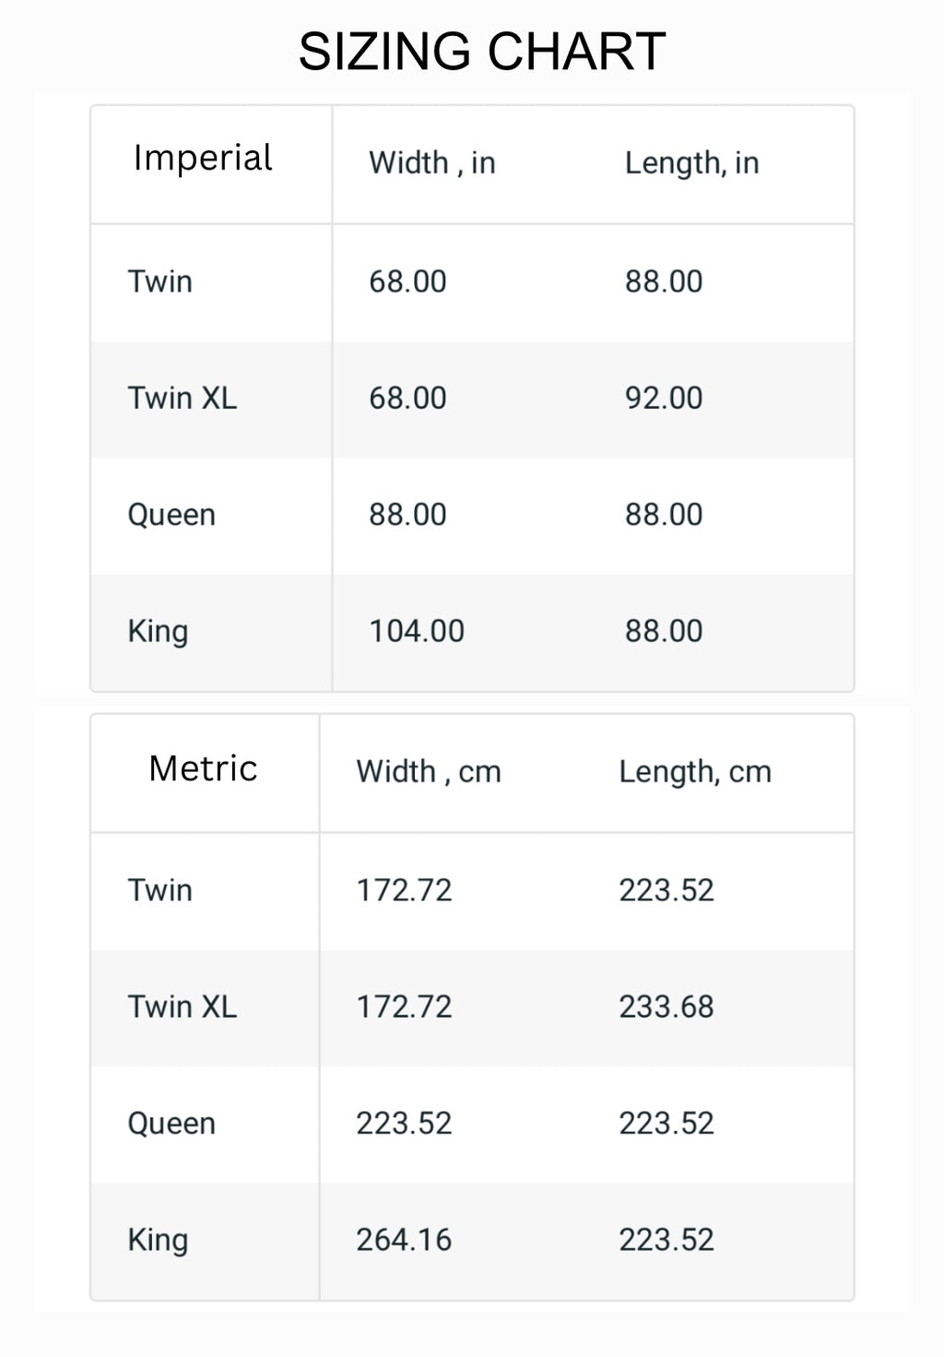The height and width of the screenshot is (1357, 944).
Task: Click Metric Twin XL row label
Action: coord(183,1006)
